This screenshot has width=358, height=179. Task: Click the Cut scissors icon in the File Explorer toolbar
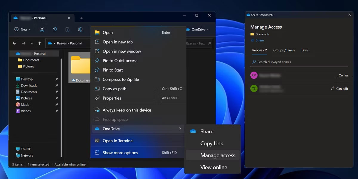[x=42, y=29]
